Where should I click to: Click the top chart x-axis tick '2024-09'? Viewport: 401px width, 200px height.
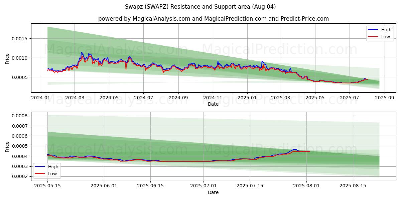click(178, 98)
